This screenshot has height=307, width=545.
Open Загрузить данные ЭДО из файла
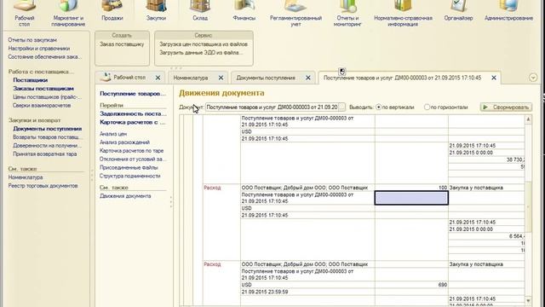click(x=201, y=53)
